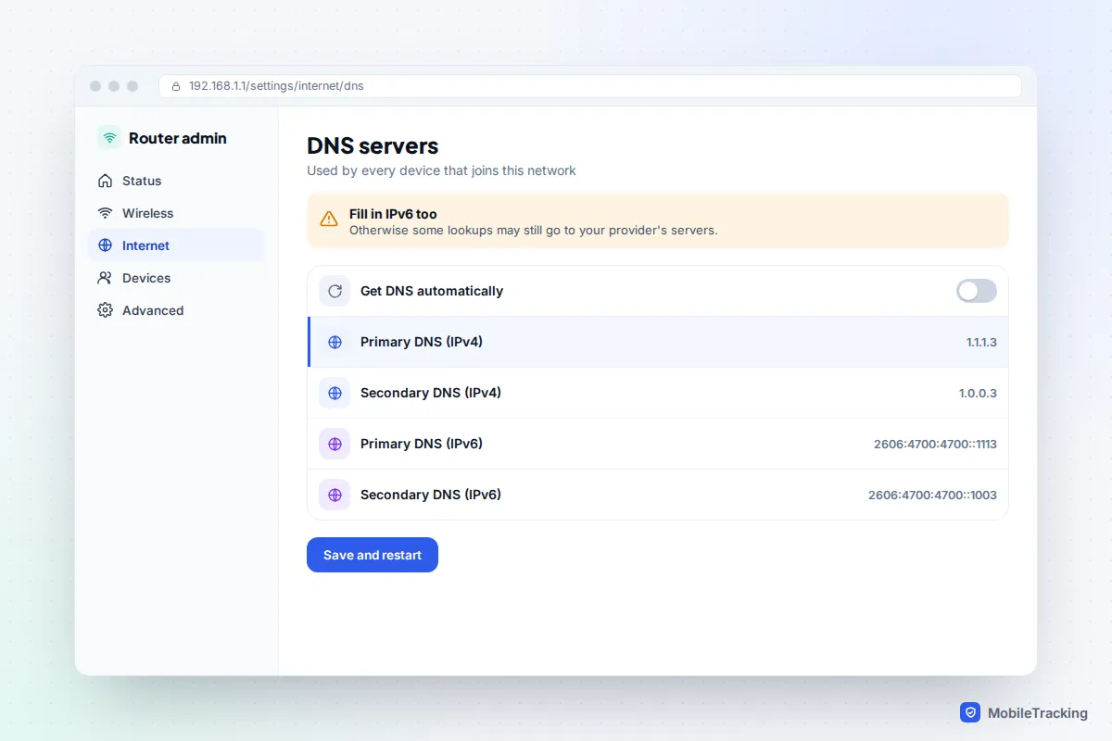Image resolution: width=1112 pixels, height=741 pixels.
Task: Click the warning triangle icon in the IPv6 notice
Action: tap(329, 220)
